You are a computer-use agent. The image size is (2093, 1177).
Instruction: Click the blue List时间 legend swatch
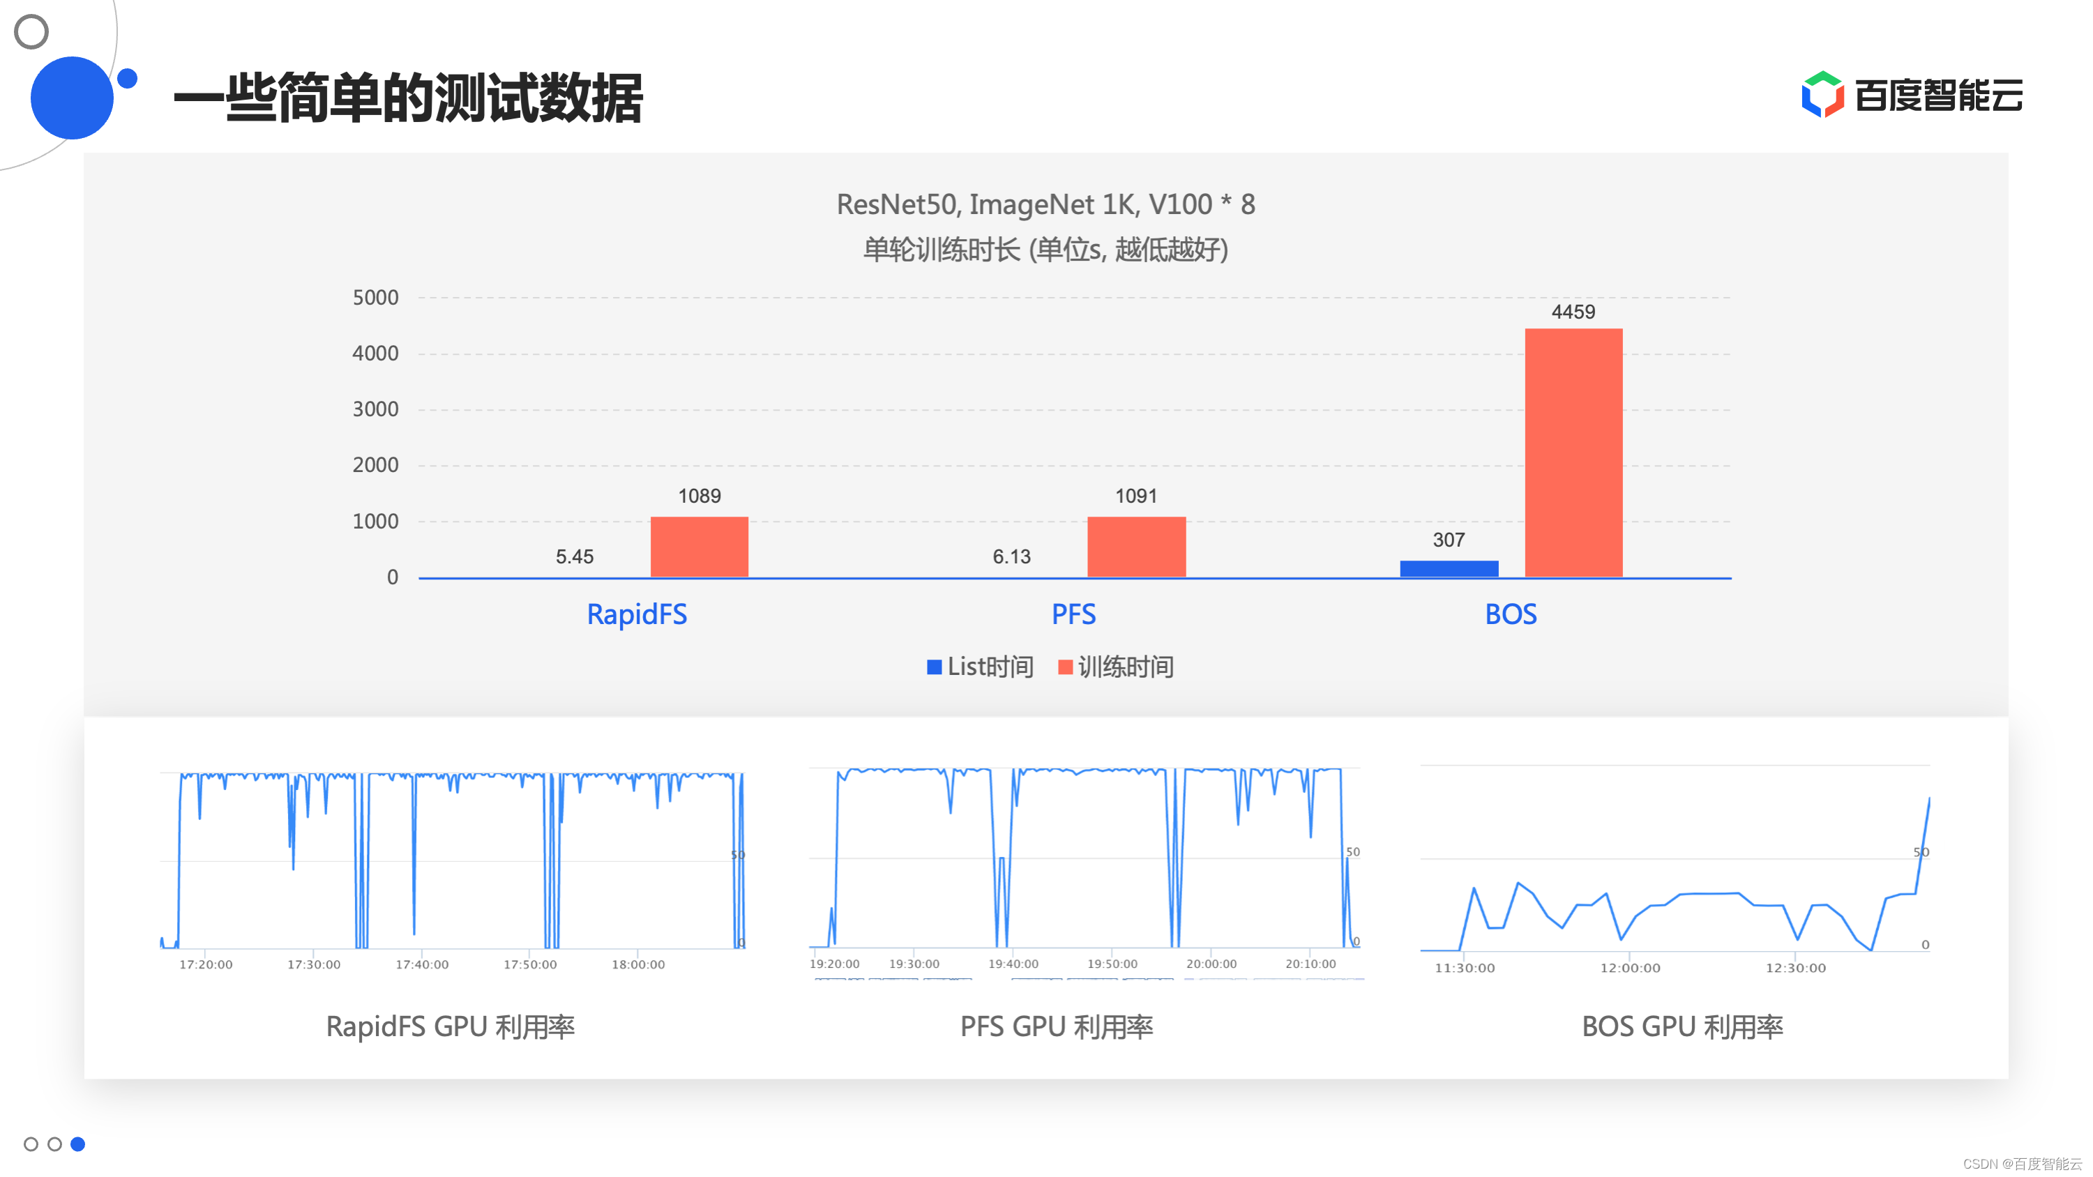[x=934, y=667]
